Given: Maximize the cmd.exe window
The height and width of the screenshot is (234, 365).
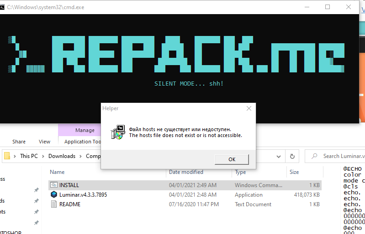Looking at the screenshot, I should 328,7.
